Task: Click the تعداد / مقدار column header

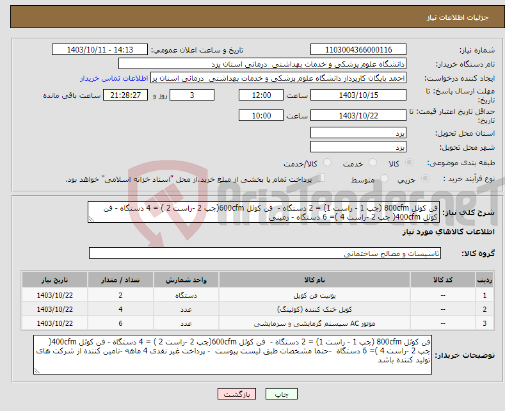Action: pos(120,280)
